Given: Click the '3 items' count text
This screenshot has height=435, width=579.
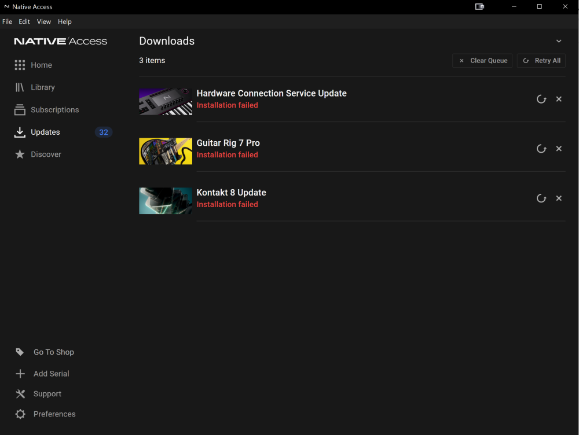Looking at the screenshot, I should (152, 61).
